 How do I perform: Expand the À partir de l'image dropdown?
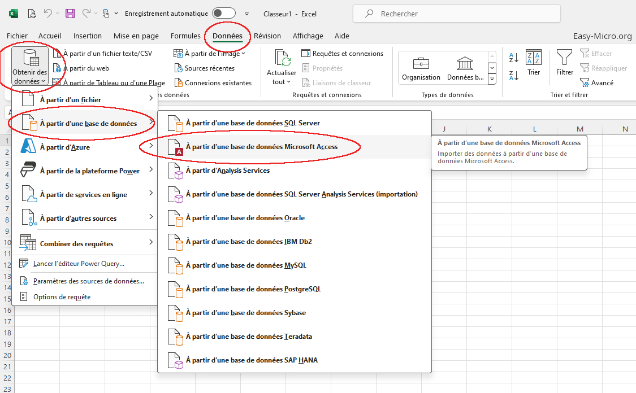[x=243, y=54]
